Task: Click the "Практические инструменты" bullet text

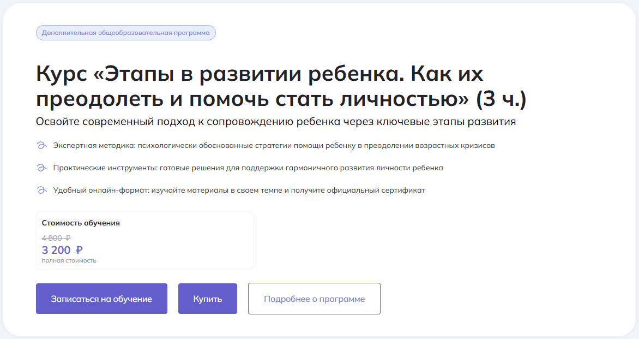Action: point(248,168)
